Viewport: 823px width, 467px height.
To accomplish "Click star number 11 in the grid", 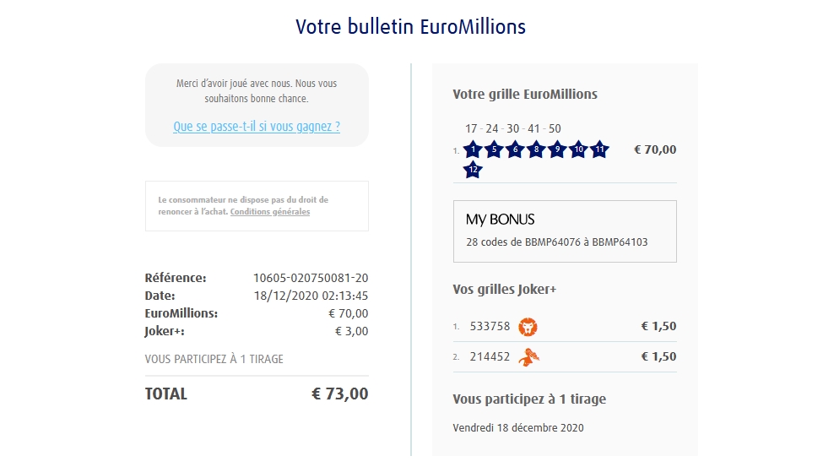I will (x=599, y=150).
